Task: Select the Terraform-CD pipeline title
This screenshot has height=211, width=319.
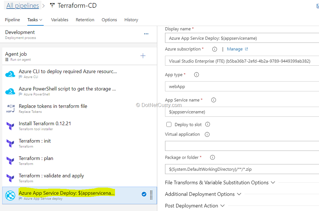Action: coord(77,6)
